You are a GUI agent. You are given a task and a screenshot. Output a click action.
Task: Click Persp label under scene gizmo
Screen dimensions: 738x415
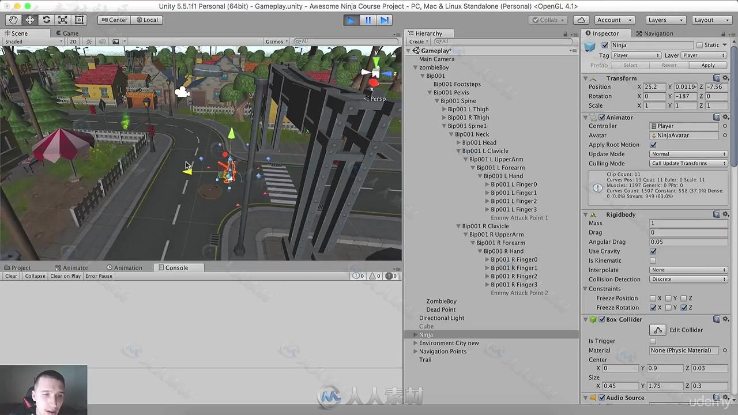[x=378, y=99]
